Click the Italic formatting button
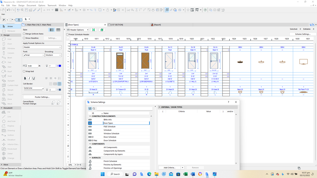 tap(30, 78)
